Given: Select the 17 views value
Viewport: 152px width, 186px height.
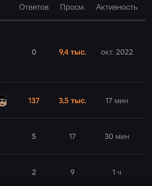Looking at the screenshot, I should tap(72, 137).
